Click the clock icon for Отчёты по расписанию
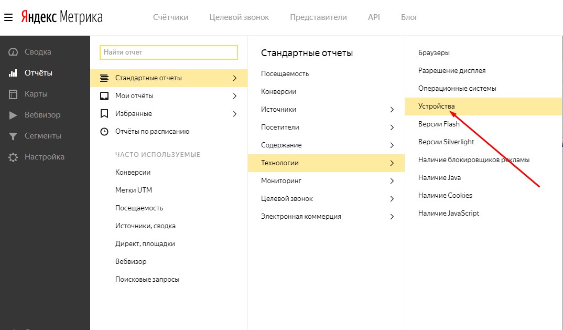 (x=104, y=132)
